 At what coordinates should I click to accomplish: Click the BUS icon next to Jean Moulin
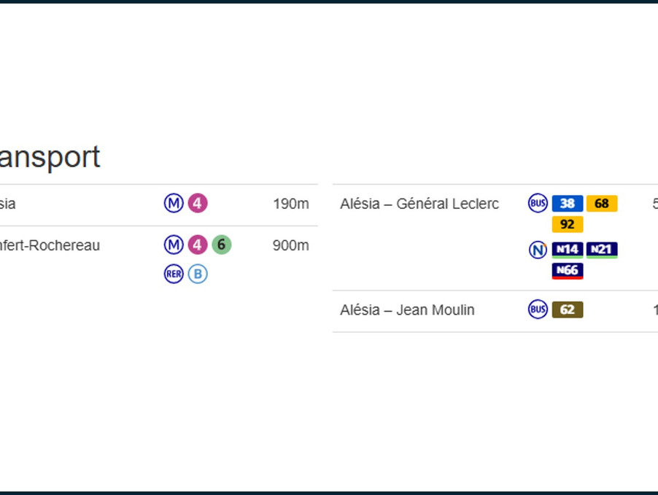[x=538, y=310]
